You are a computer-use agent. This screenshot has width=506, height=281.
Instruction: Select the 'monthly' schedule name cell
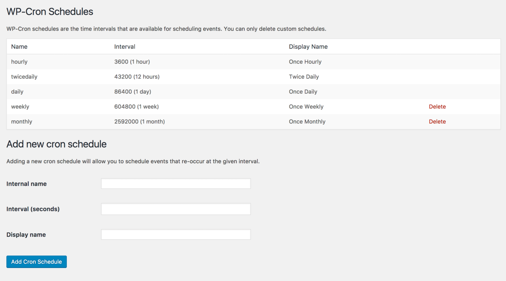21,122
